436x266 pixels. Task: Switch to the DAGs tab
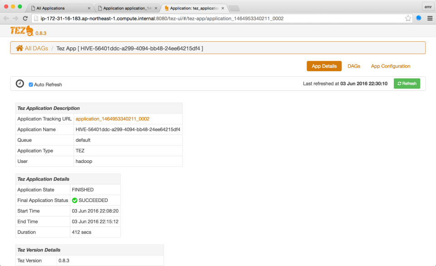[354, 66]
